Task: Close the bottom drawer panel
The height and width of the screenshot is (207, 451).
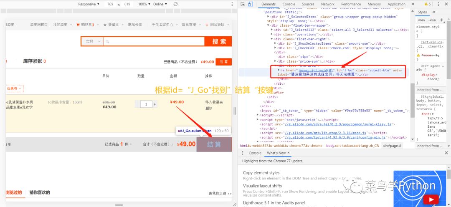Action: (x=446, y=153)
